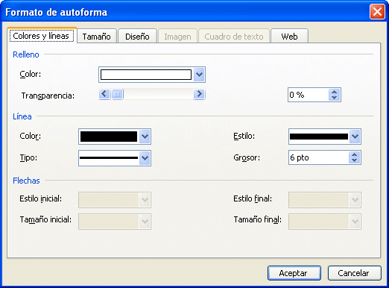Click the Transparencia label
This screenshot has height=288, width=389.
(x=48, y=96)
